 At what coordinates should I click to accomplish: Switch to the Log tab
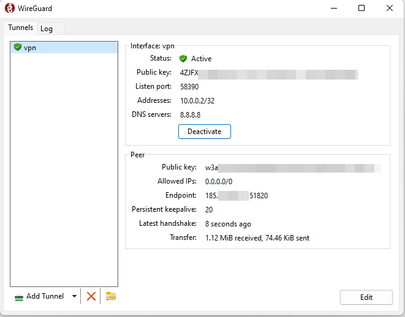coord(47,29)
